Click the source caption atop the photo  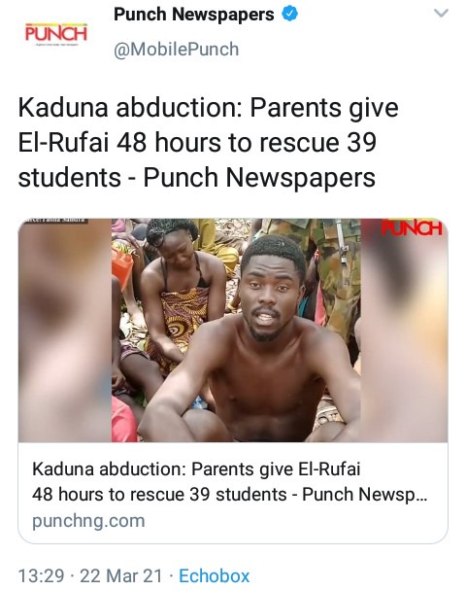[54, 221]
